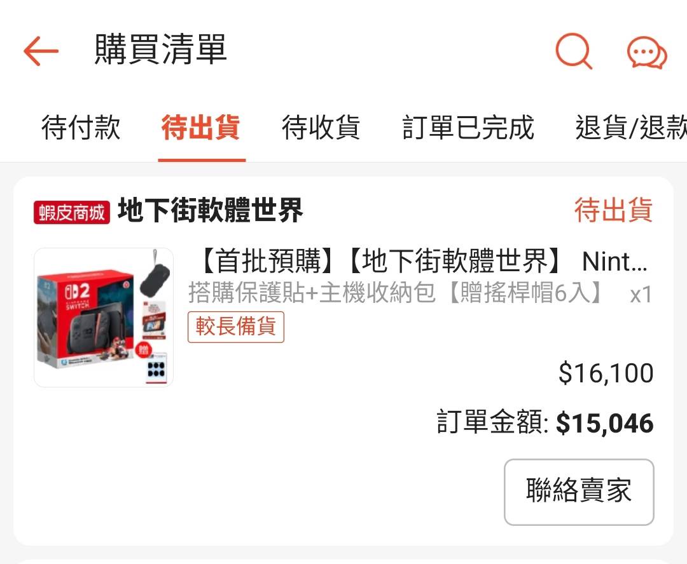Switch to the 待付款 tab
The height and width of the screenshot is (564, 687).
tap(81, 127)
